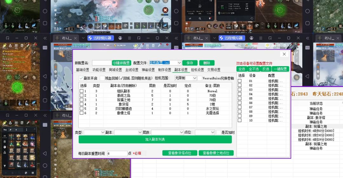The image size is (343, 178).
Task: Click the left 远程模拟器 lightning button
Action: [x=101, y=38]
